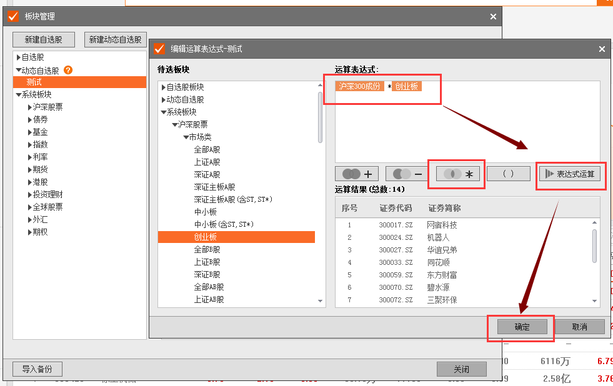Click the orange help icon beside 动态自选股

(x=68, y=70)
